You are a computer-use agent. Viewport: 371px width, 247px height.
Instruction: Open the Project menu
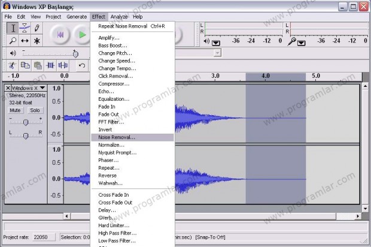click(53, 17)
